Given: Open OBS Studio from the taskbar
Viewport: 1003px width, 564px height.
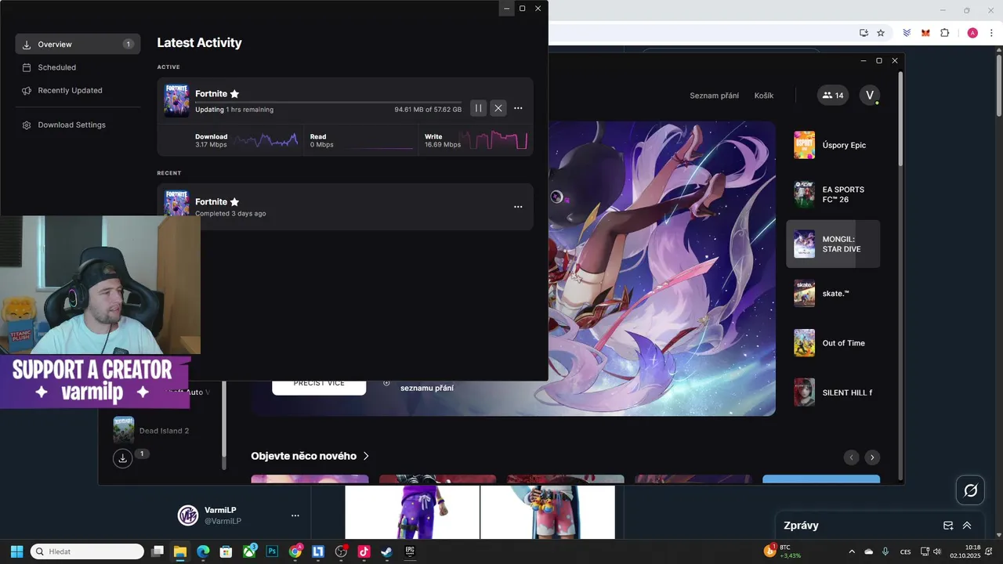Looking at the screenshot, I should tap(341, 551).
